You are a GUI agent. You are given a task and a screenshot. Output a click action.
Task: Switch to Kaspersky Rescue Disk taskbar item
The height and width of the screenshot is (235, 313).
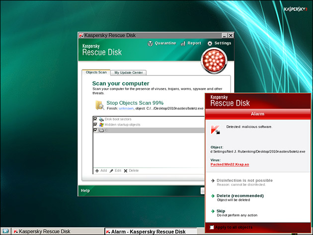(x=58, y=232)
